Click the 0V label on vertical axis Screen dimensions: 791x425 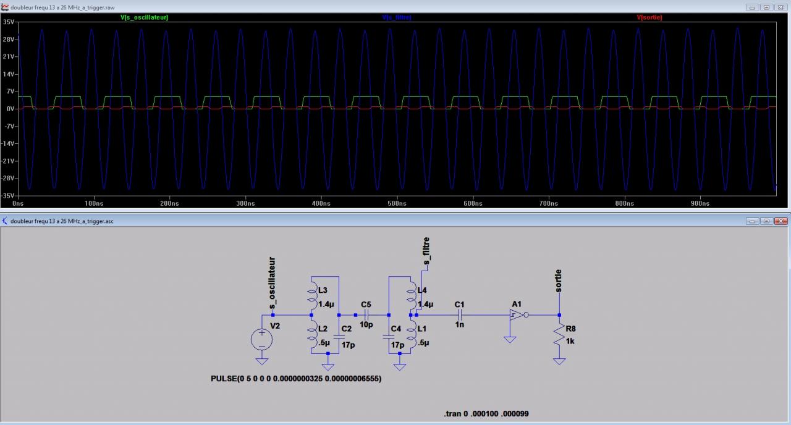(x=11, y=109)
